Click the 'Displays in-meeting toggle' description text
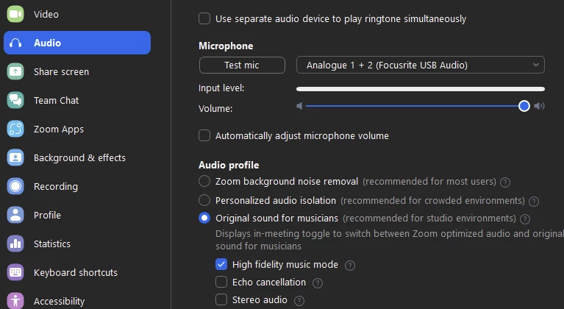This screenshot has width=564, height=309. [x=390, y=240]
